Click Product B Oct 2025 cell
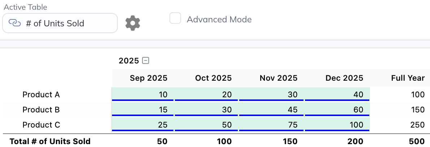Image resolution: width=430 pixels, height=147 pixels. 206,110
